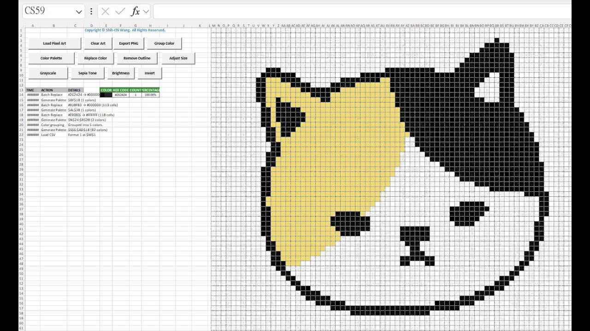Select row header 14
This screenshot has height=331, width=590.
21,95
